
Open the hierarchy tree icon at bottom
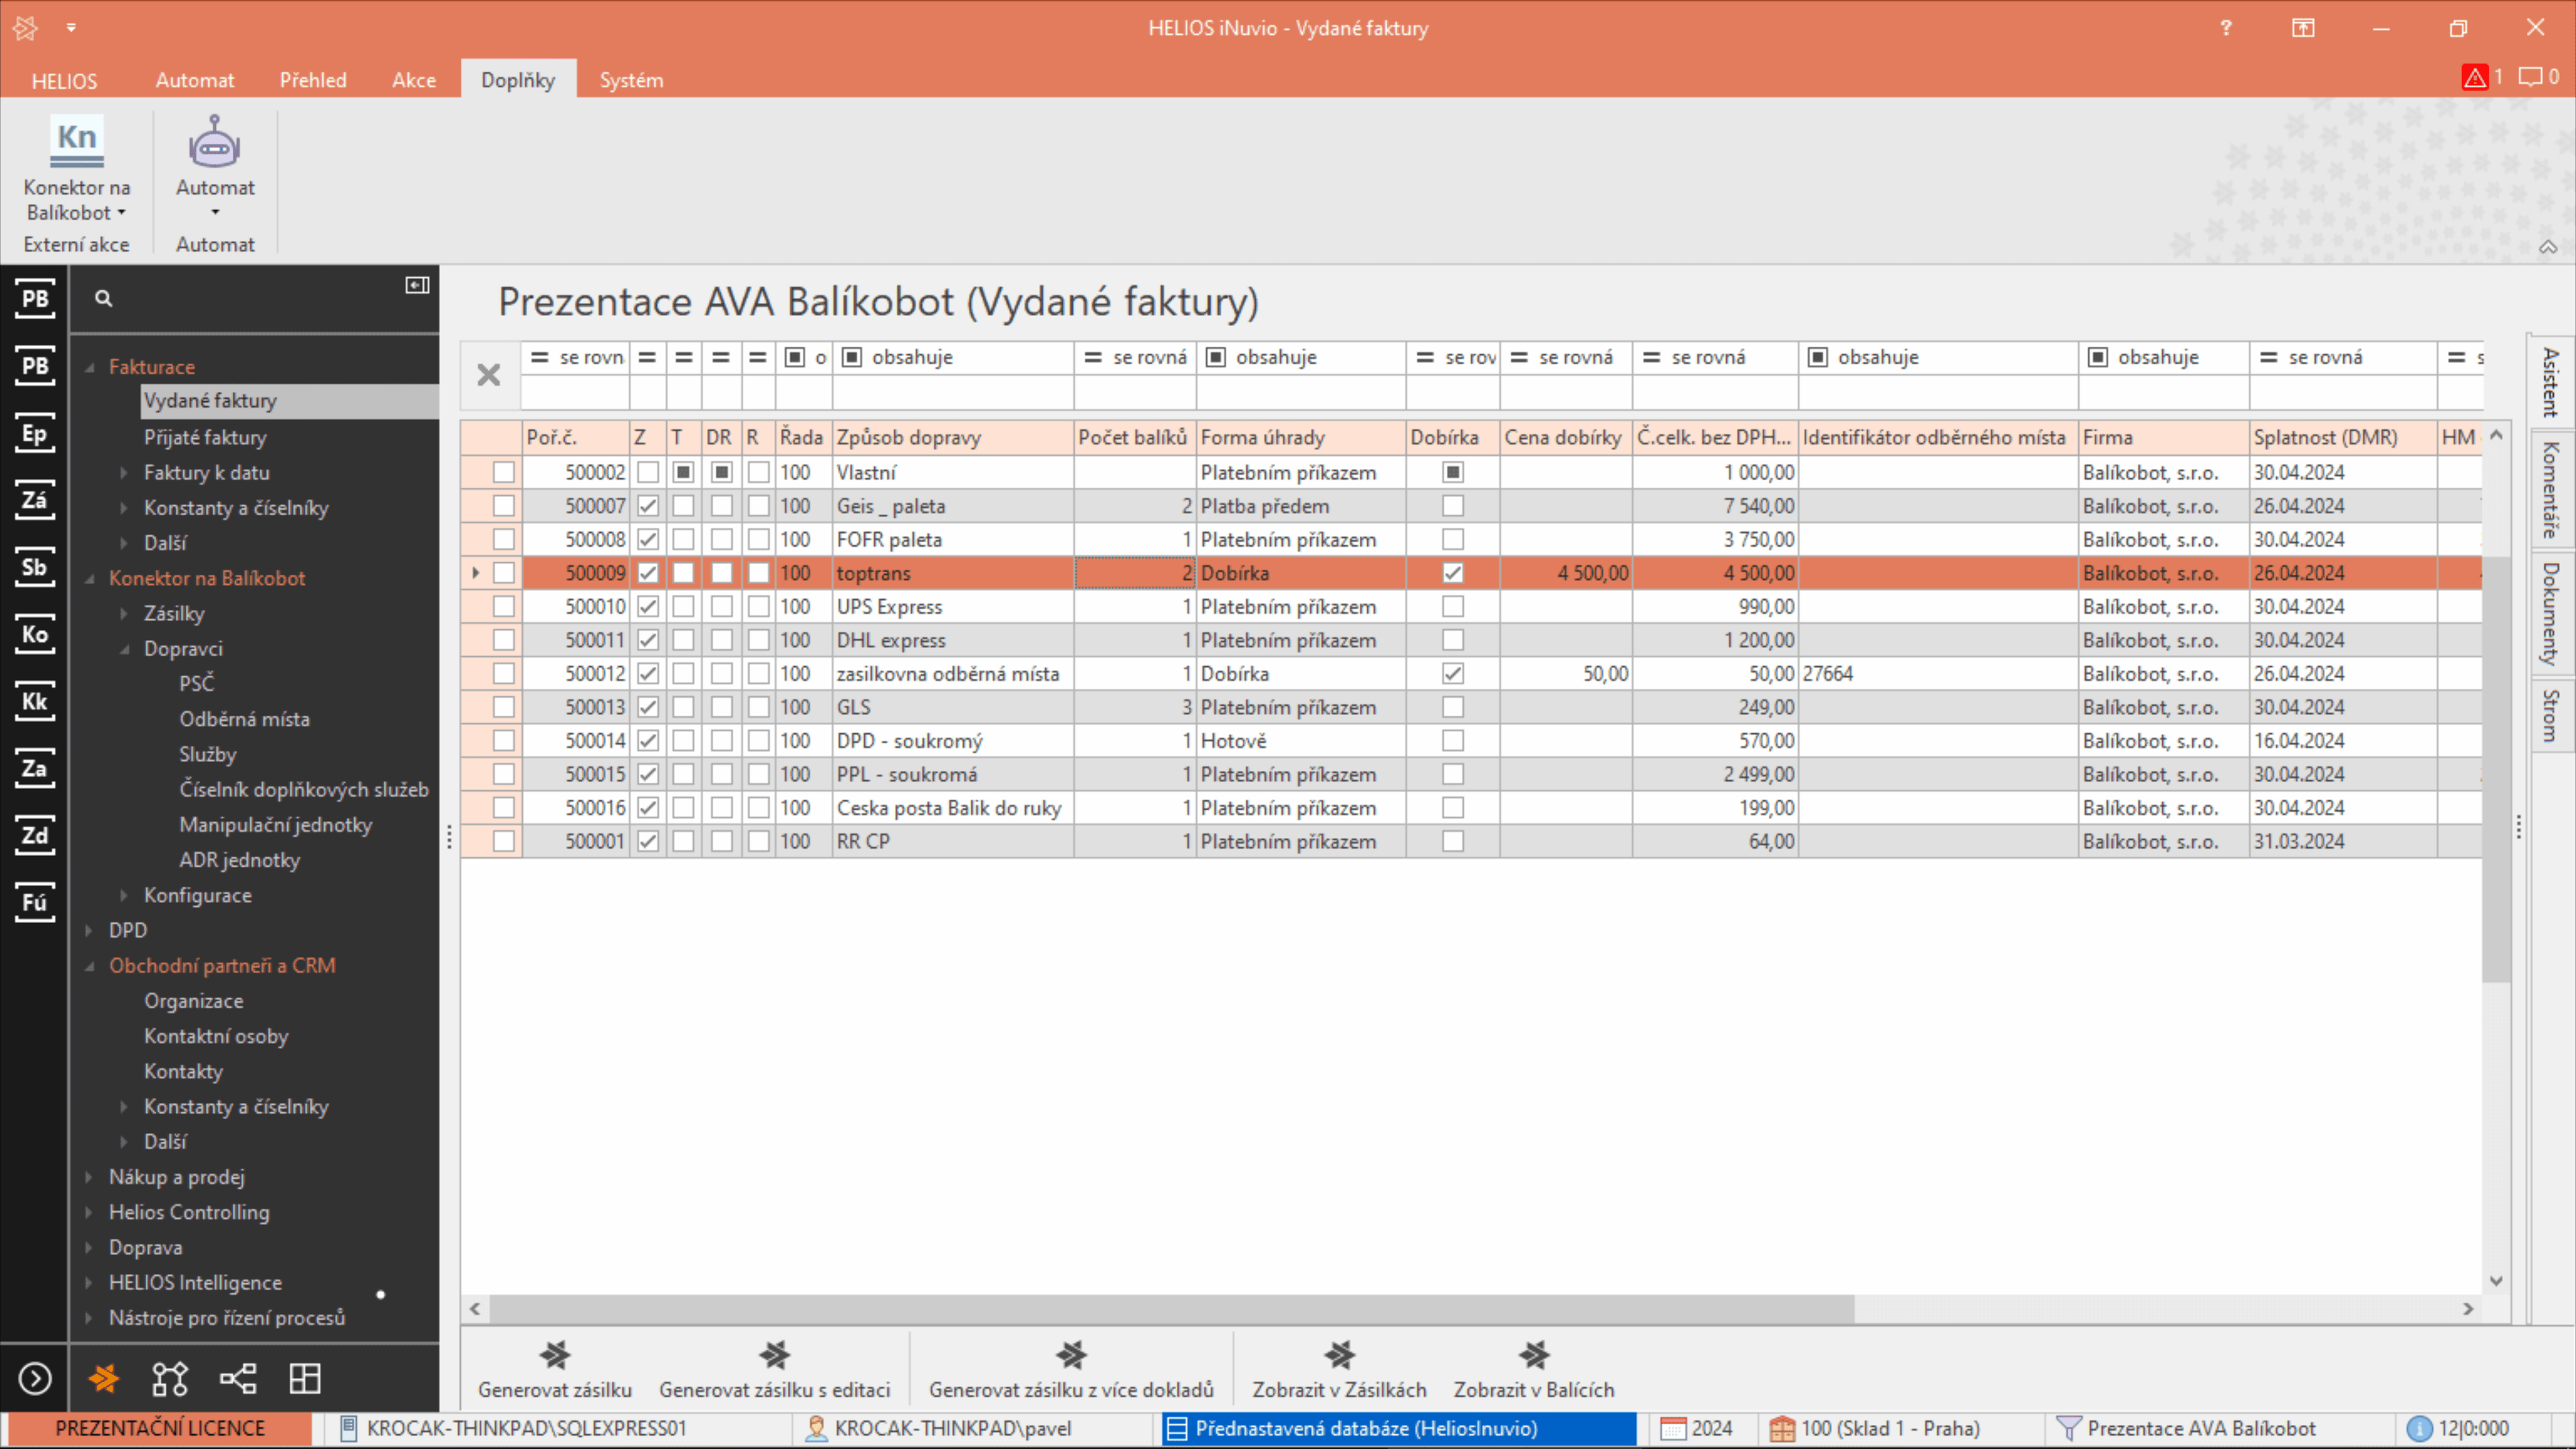point(238,1378)
